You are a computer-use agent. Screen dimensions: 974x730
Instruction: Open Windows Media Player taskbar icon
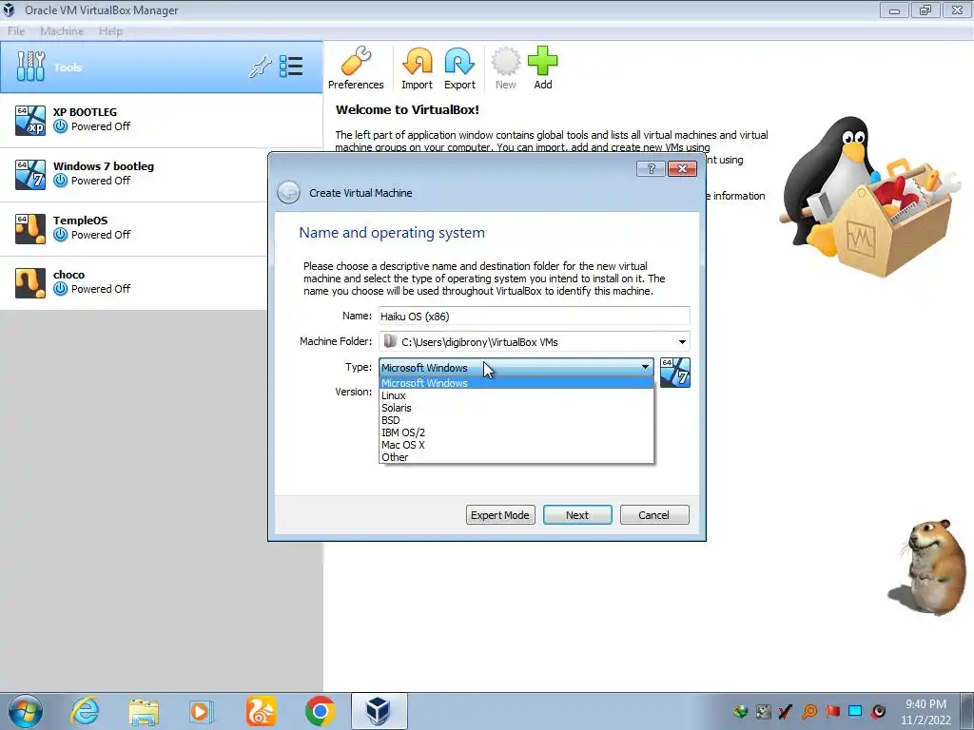201,711
